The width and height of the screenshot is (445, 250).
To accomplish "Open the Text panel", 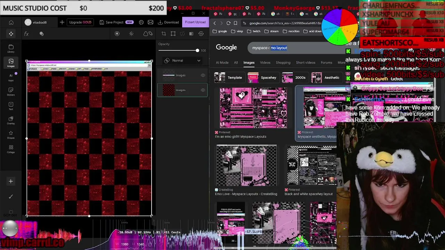I will pyautogui.click(x=11, y=106).
